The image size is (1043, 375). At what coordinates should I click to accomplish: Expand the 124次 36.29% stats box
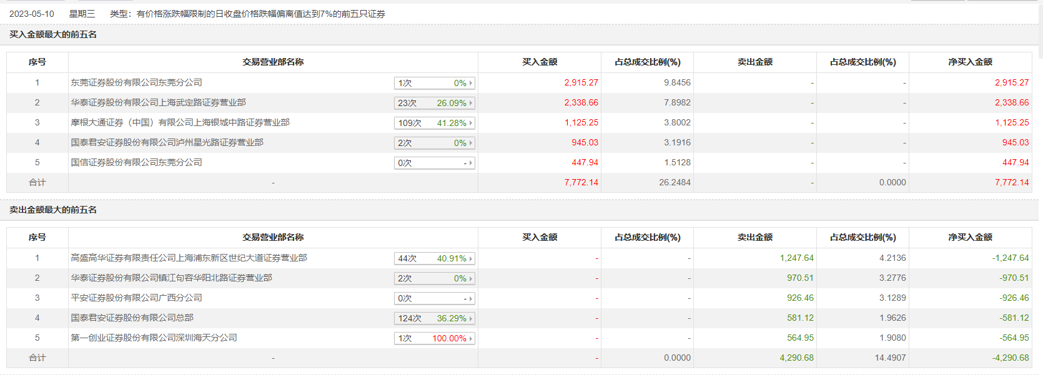[x=435, y=318]
